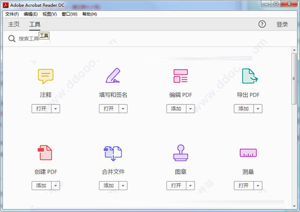Click the vertical scrollbar thumb
This screenshot has height=212, width=300.
(x=294, y=79)
